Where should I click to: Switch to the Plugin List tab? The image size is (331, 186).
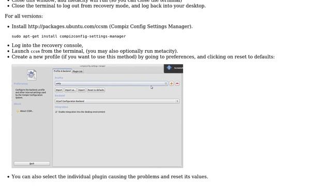coord(78,71)
